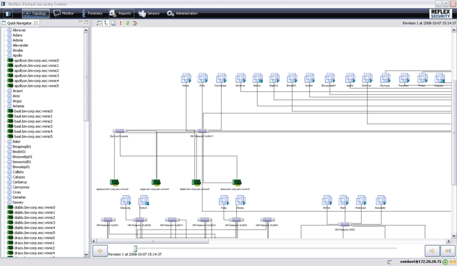This screenshot has width=457, height=266.
Task: Select Cerberus in the Quick Navigator tree
Action: pyautogui.click(x=20, y=182)
